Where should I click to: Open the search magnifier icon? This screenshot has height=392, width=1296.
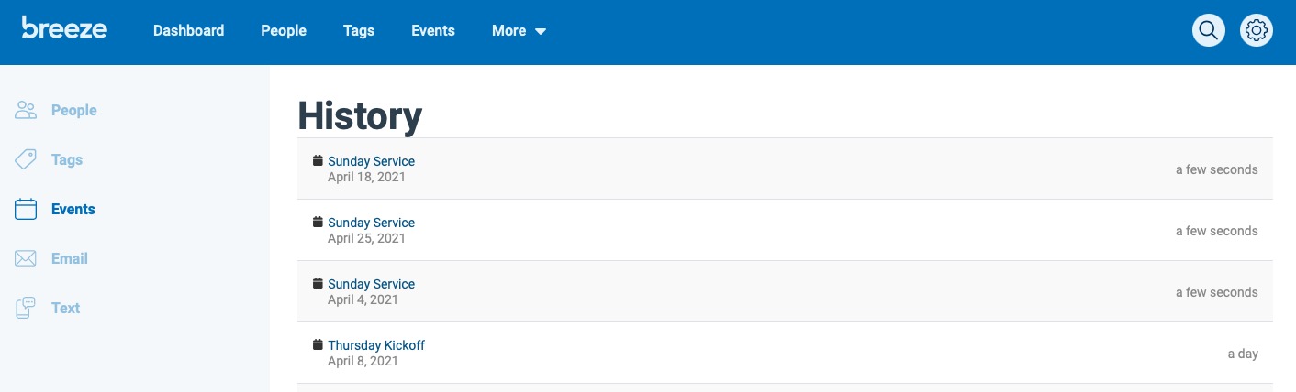(x=1209, y=30)
